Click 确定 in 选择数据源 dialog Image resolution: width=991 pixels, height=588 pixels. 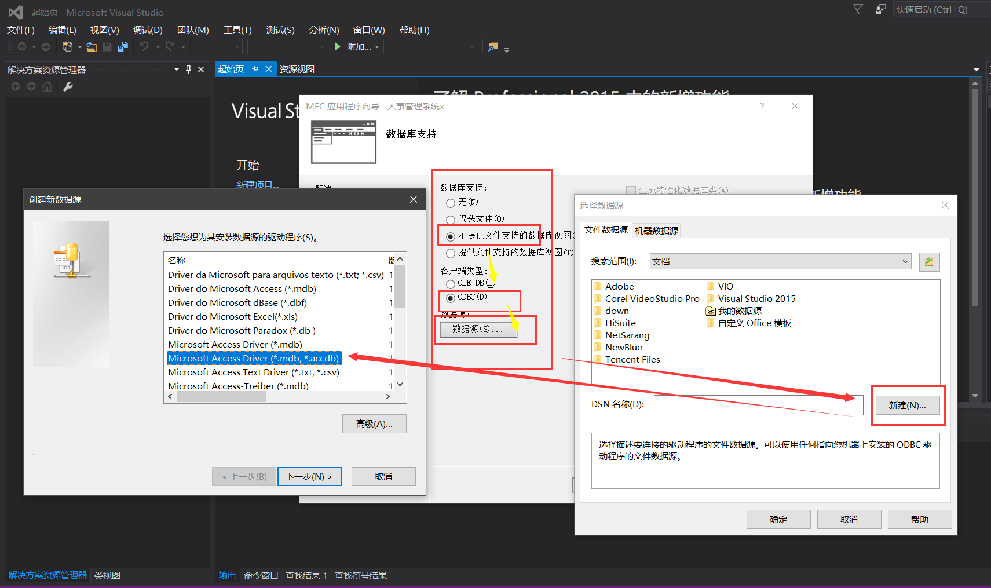pos(778,519)
